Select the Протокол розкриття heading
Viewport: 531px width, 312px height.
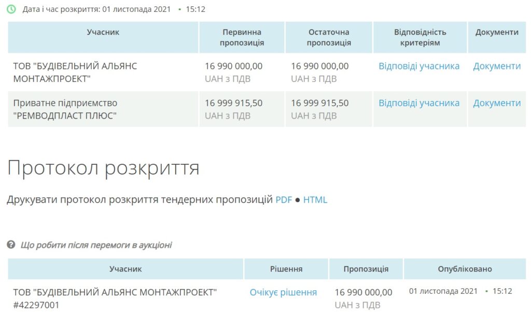103,168
